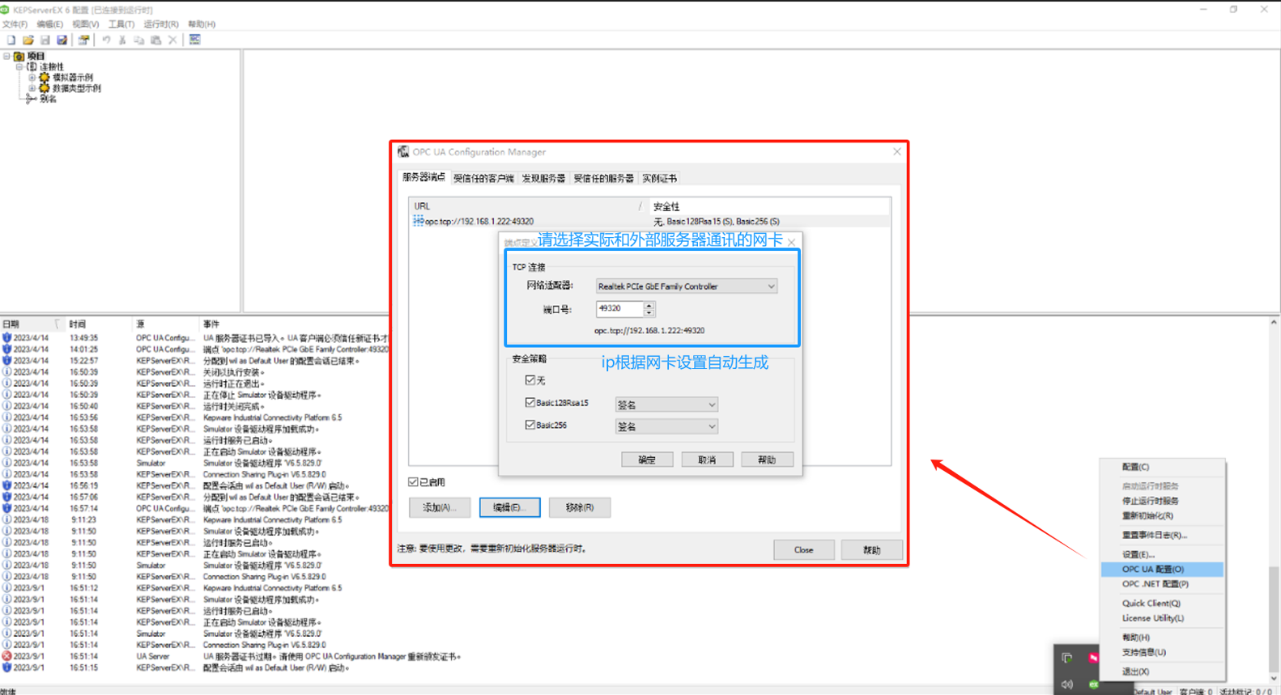The height and width of the screenshot is (695, 1281).
Task: Click the KEPServerEX logo in title bar
Action: click(6, 10)
